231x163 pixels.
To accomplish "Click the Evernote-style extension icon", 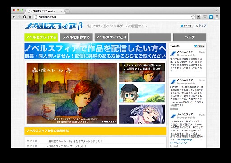I will coord(199,17).
